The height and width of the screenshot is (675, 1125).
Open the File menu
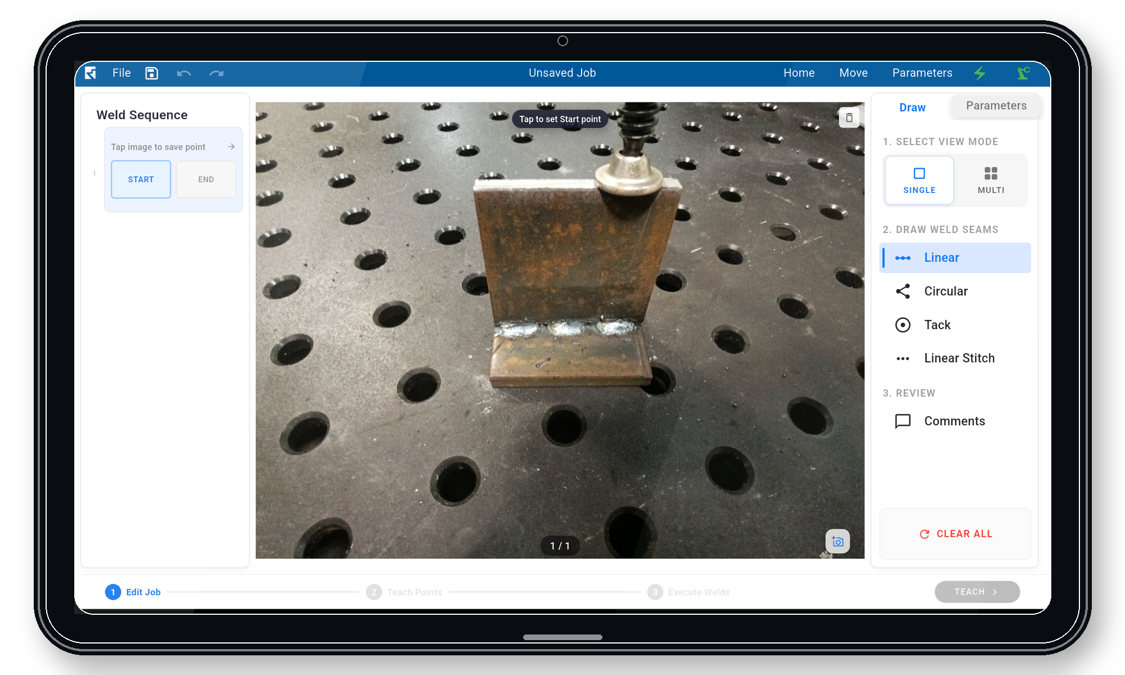click(x=121, y=73)
